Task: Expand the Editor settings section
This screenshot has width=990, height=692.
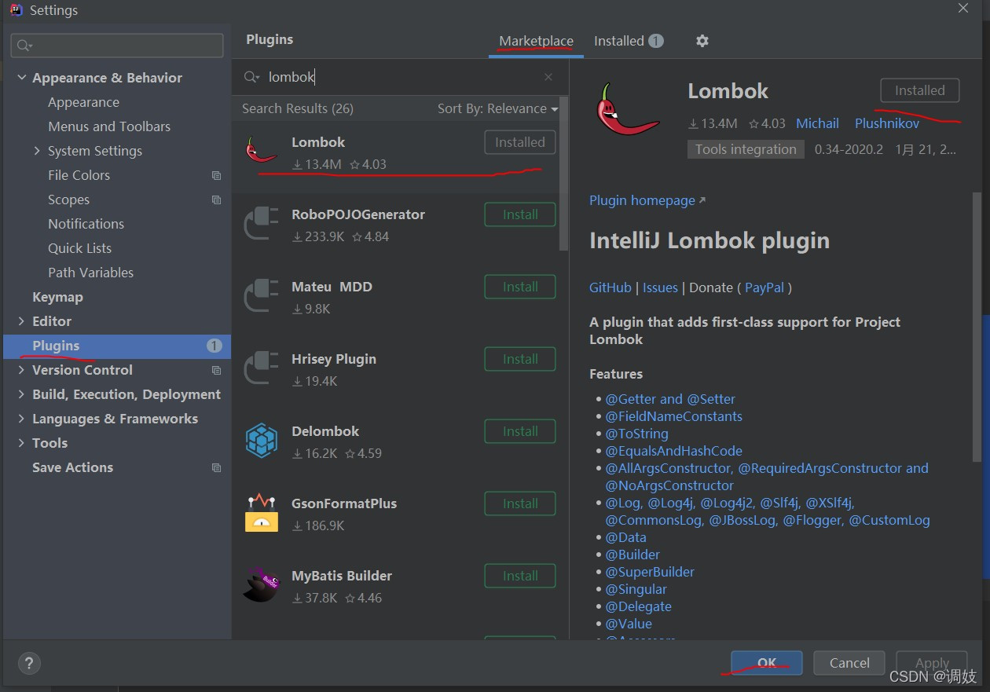Action: pos(21,321)
